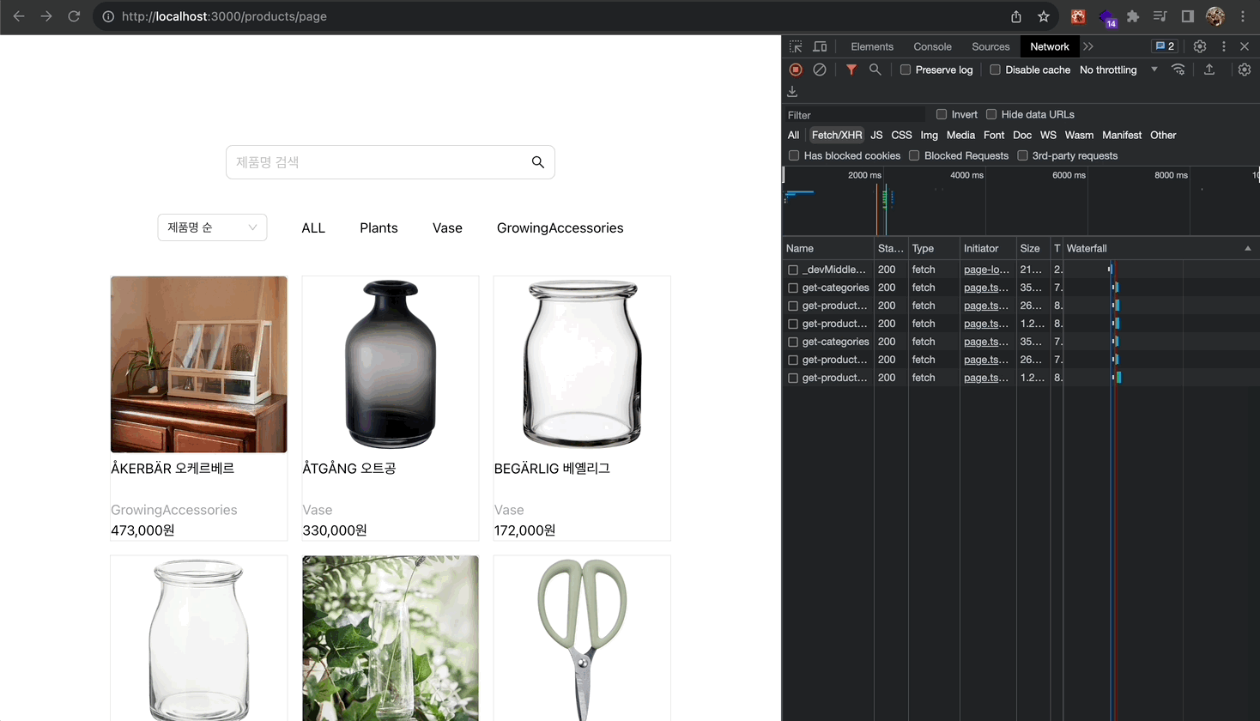
Task: Sort requests by Size column header
Action: [x=1033, y=248]
